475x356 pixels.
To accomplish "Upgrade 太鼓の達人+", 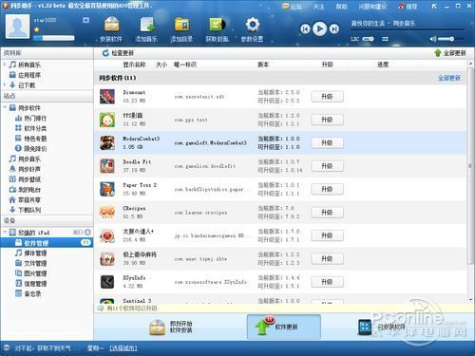I will click(327, 235).
